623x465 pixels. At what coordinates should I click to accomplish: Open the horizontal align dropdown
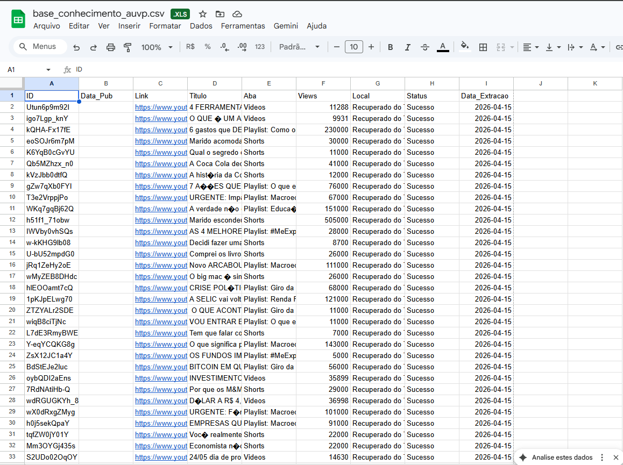[x=530, y=47]
